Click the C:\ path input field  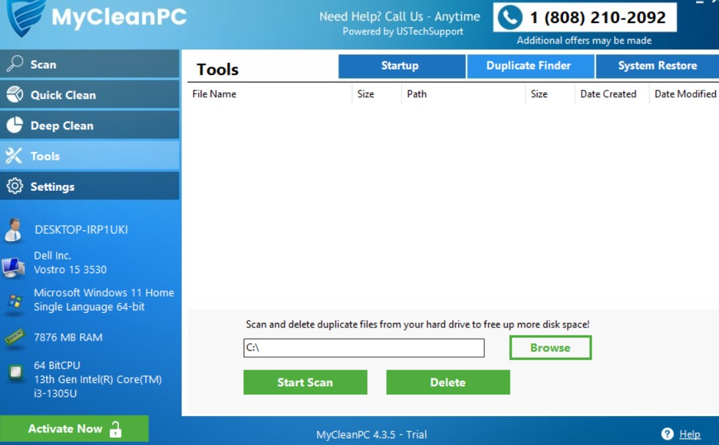364,348
